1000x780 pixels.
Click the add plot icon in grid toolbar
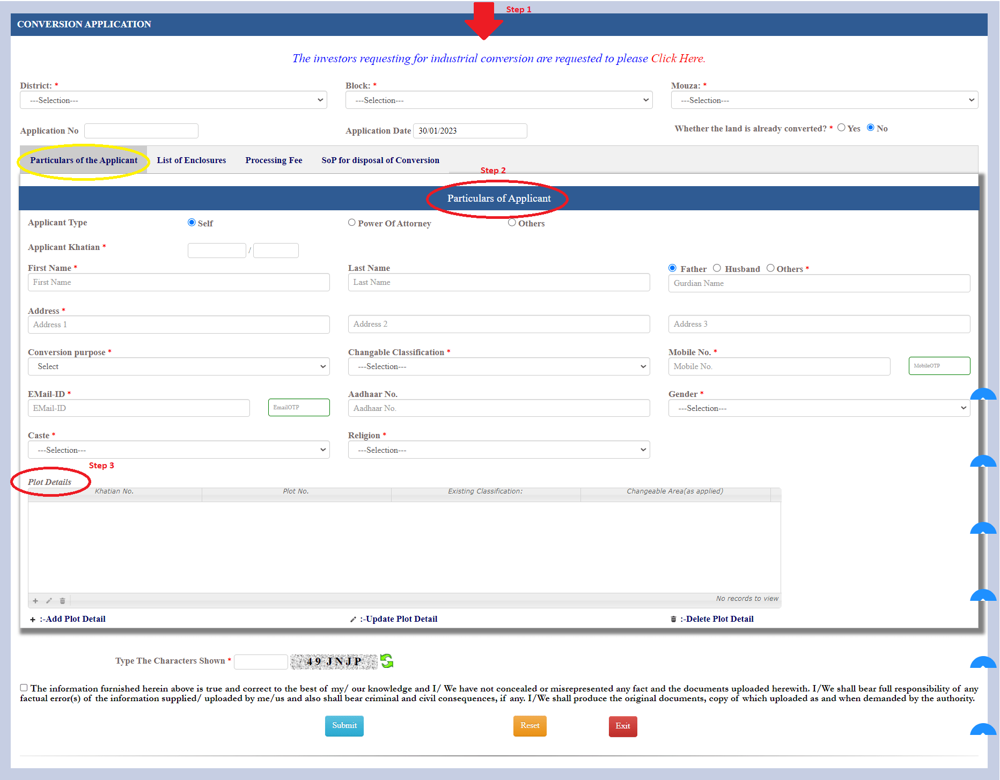tap(35, 600)
